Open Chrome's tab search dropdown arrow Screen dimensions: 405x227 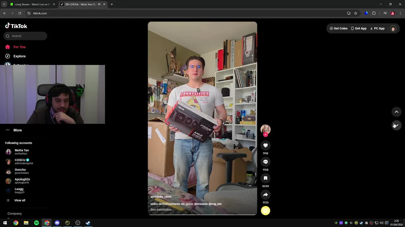pos(4,4)
